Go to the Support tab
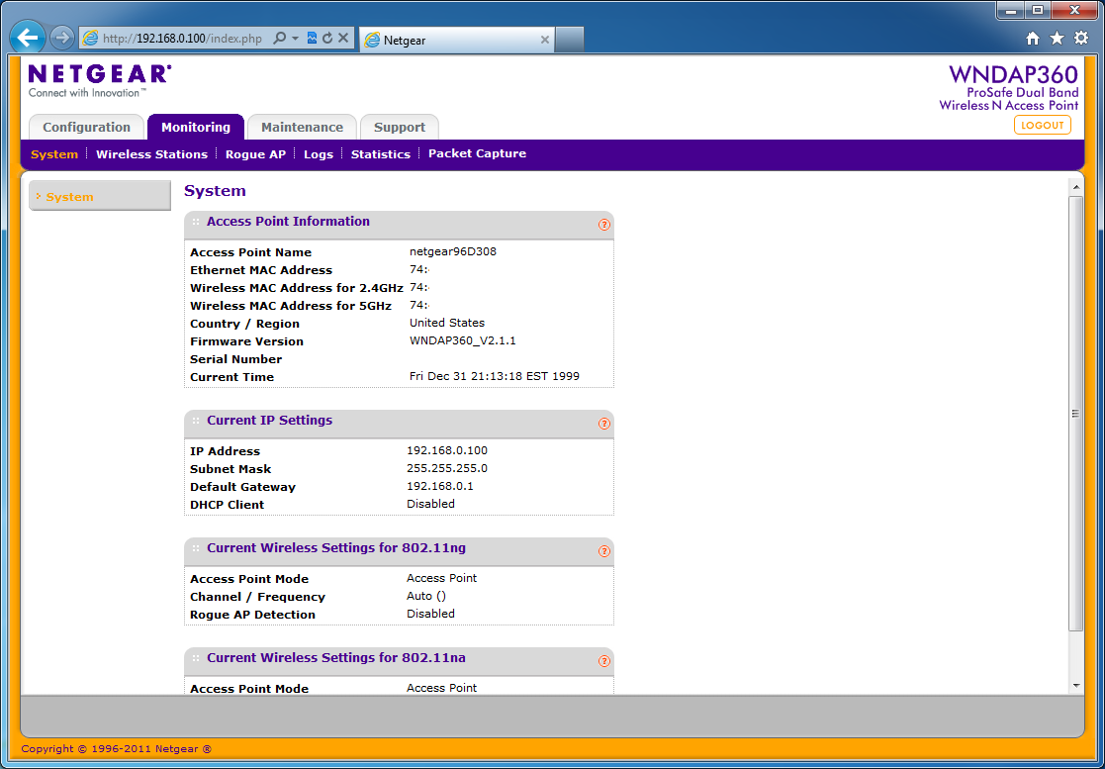The image size is (1105, 769). coord(400,128)
